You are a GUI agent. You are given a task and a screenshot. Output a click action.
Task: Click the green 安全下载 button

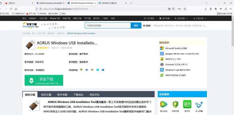44,80
